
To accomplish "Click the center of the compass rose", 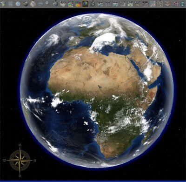I will coord(20,161).
